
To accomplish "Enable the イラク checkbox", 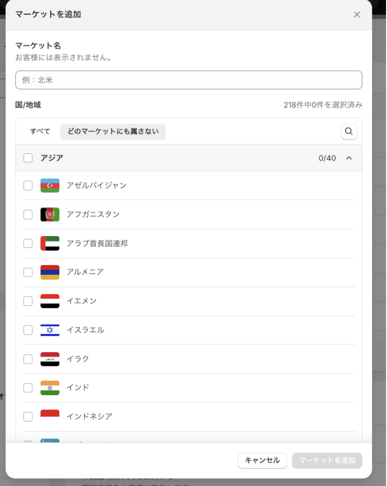I will click(28, 359).
